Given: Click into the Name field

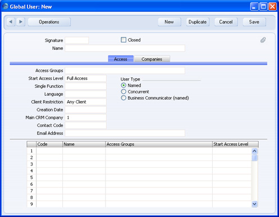Looking at the screenshot, I should [125, 48].
